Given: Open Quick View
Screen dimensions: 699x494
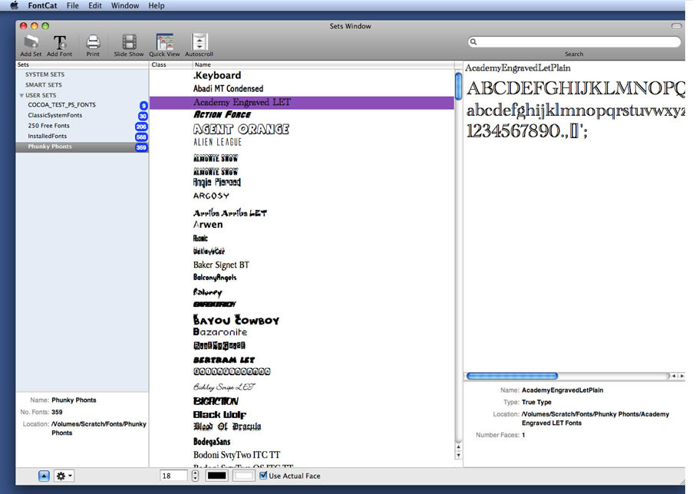Looking at the screenshot, I should pos(164,42).
